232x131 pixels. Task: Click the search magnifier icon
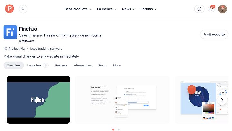click(23, 9)
